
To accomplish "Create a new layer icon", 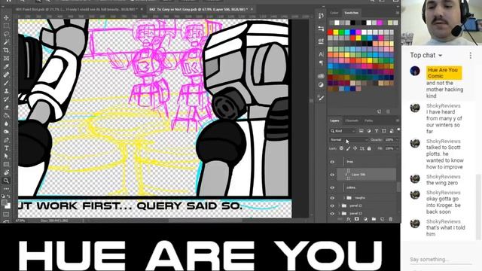I will coord(382,219).
